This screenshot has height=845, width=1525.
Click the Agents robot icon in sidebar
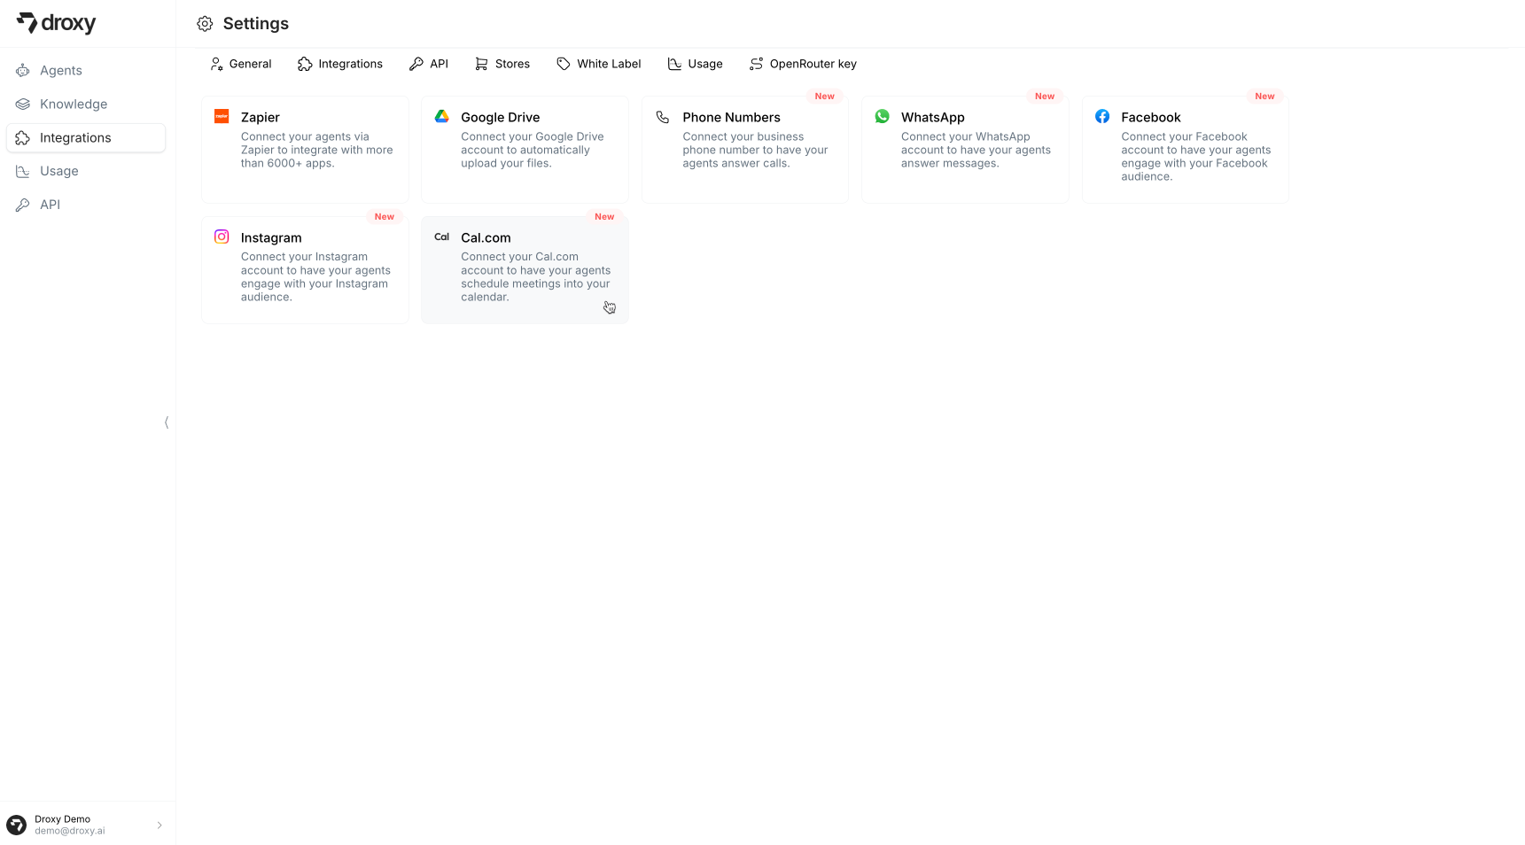tap(23, 71)
